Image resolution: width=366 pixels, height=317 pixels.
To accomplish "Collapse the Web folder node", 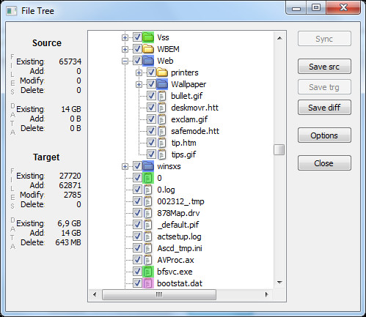I will tap(125, 61).
